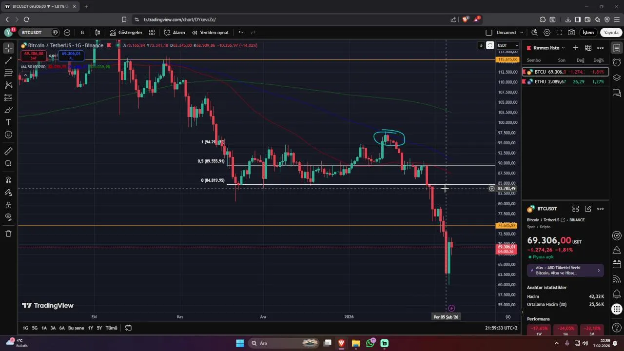Select the 5G date range tab
This screenshot has height=351, width=624.
pos(35,328)
